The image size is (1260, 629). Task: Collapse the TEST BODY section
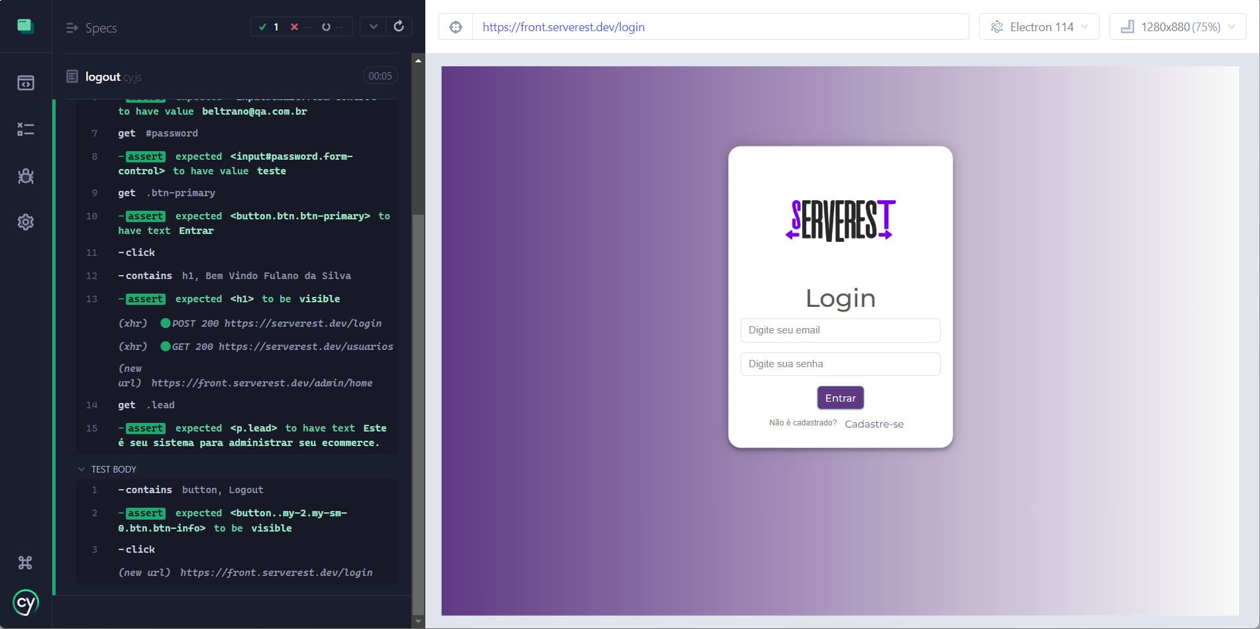pyautogui.click(x=107, y=469)
